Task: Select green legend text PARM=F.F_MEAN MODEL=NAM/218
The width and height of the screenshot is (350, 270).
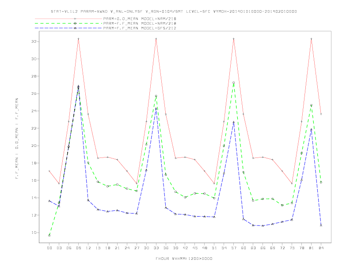Action: pos(140,23)
